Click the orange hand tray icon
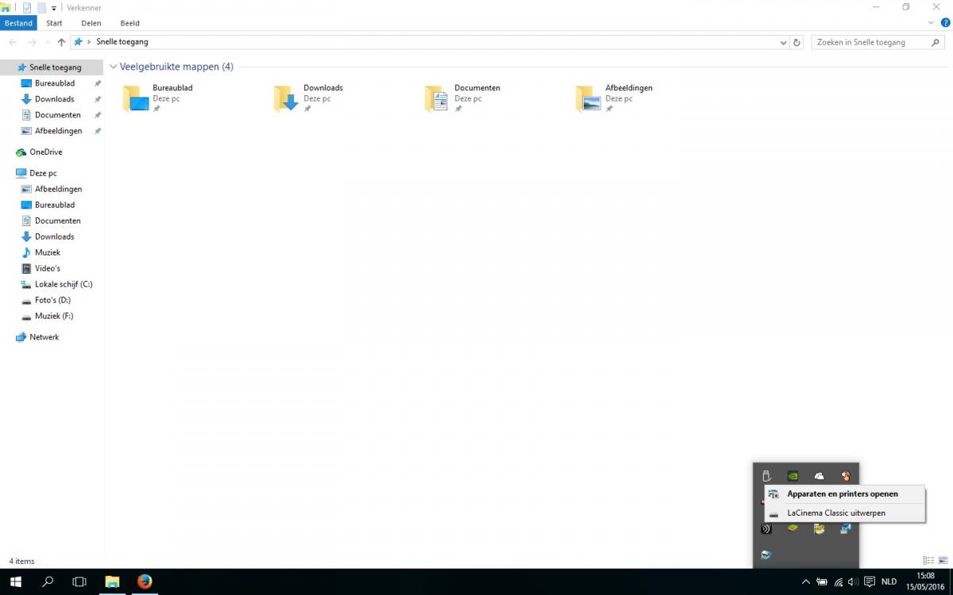953x595 pixels. [x=846, y=476]
